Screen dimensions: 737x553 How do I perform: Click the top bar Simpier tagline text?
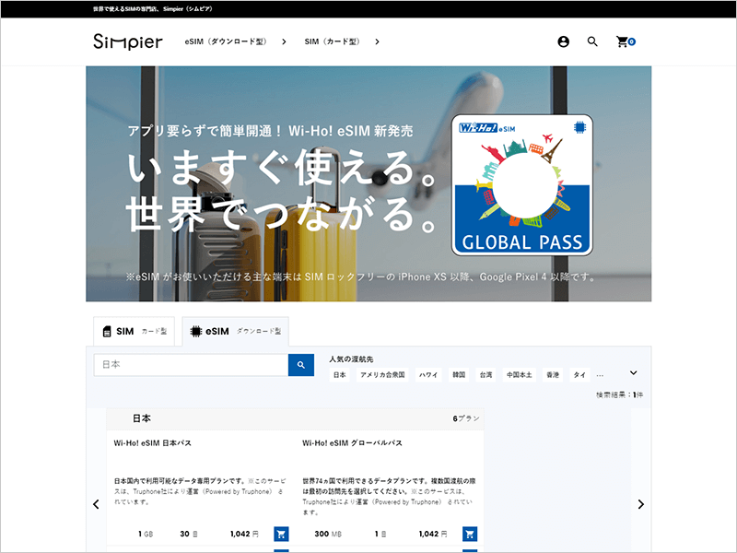tap(153, 9)
